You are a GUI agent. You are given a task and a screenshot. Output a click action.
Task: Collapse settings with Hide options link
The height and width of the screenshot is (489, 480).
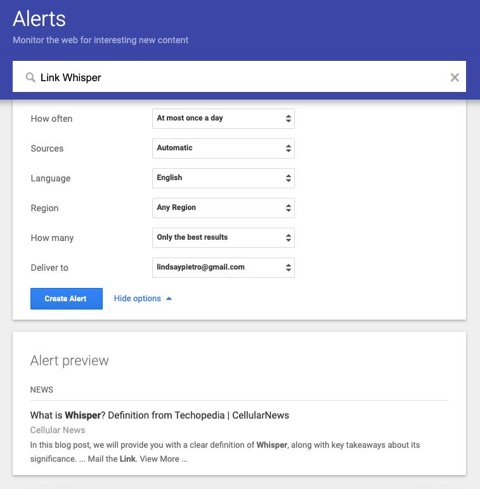(143, 299)
